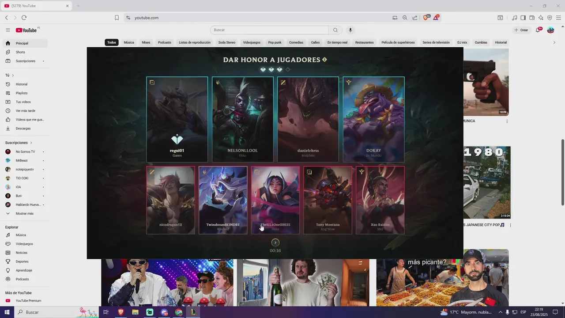
Task: Click the continue arrow under honor cards
Action: click(x=275, y=242)
